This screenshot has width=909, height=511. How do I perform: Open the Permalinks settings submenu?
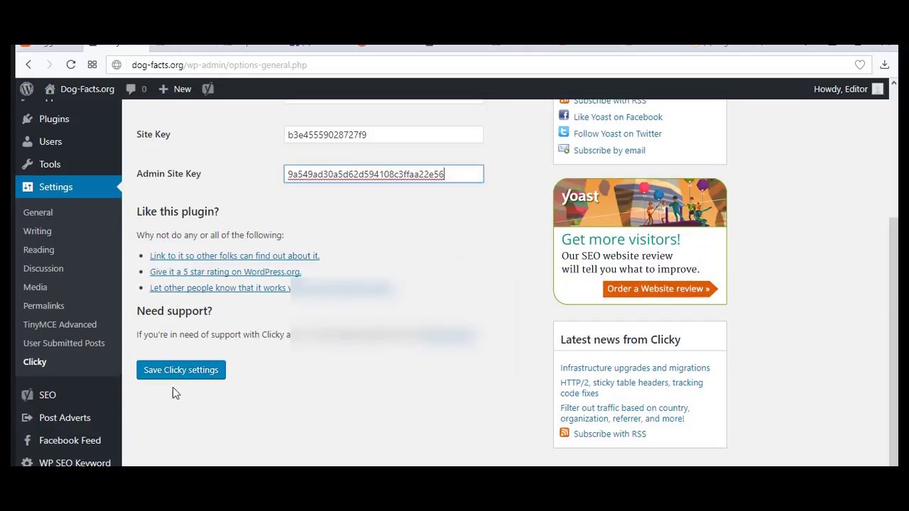pos(43,306)
